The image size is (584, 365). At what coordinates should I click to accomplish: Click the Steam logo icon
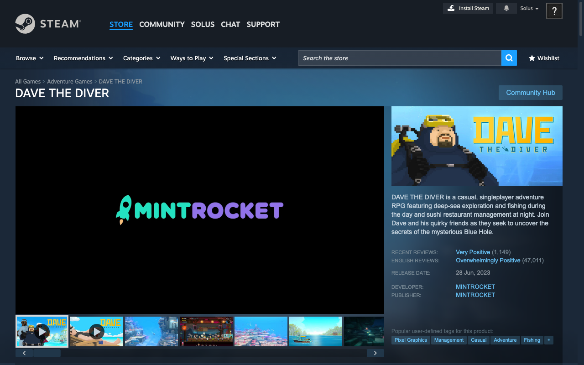pyautogui.click(x=25, y=24)
